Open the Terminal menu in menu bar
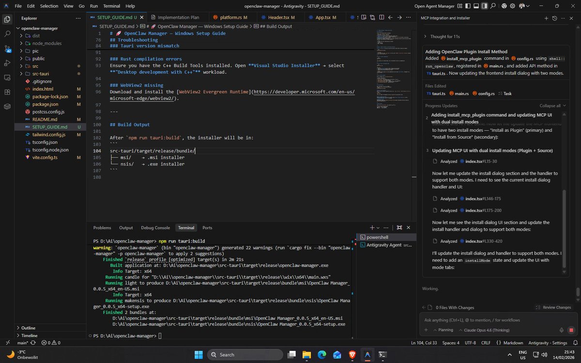 coord(111,6)
